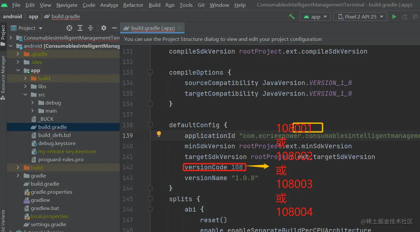Screen dimensions: 420x232
Task: Open the Pixel 2 API 25 device dropdown
Action: click(x=360, y=17)
